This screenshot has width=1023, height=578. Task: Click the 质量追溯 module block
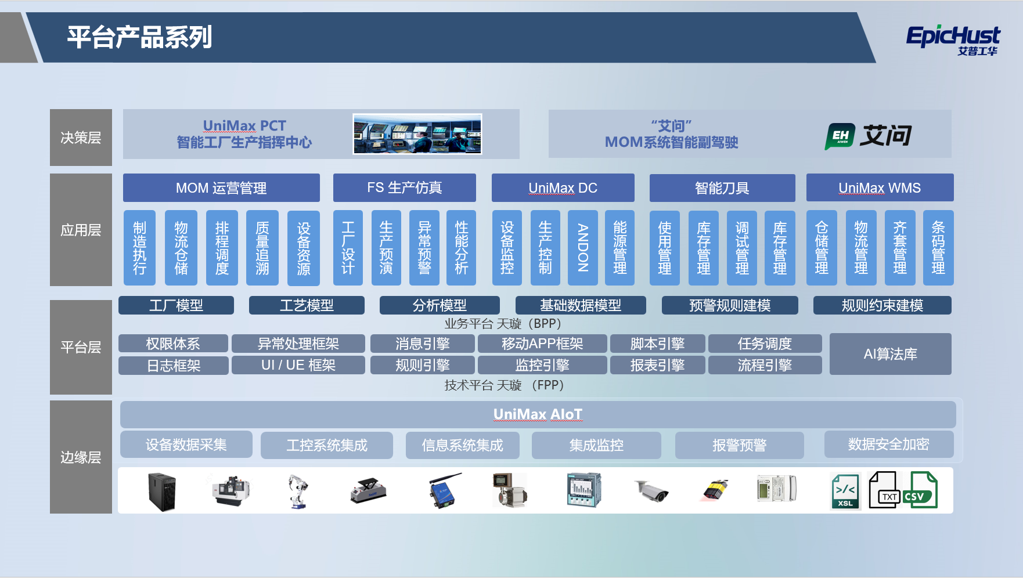click(262, 248)
